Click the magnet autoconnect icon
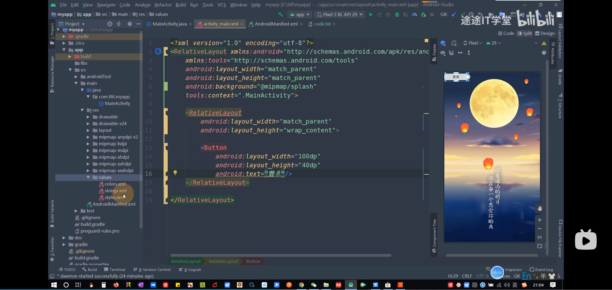The width and height of the screenshot is (612, 290). tap(451, 53)
